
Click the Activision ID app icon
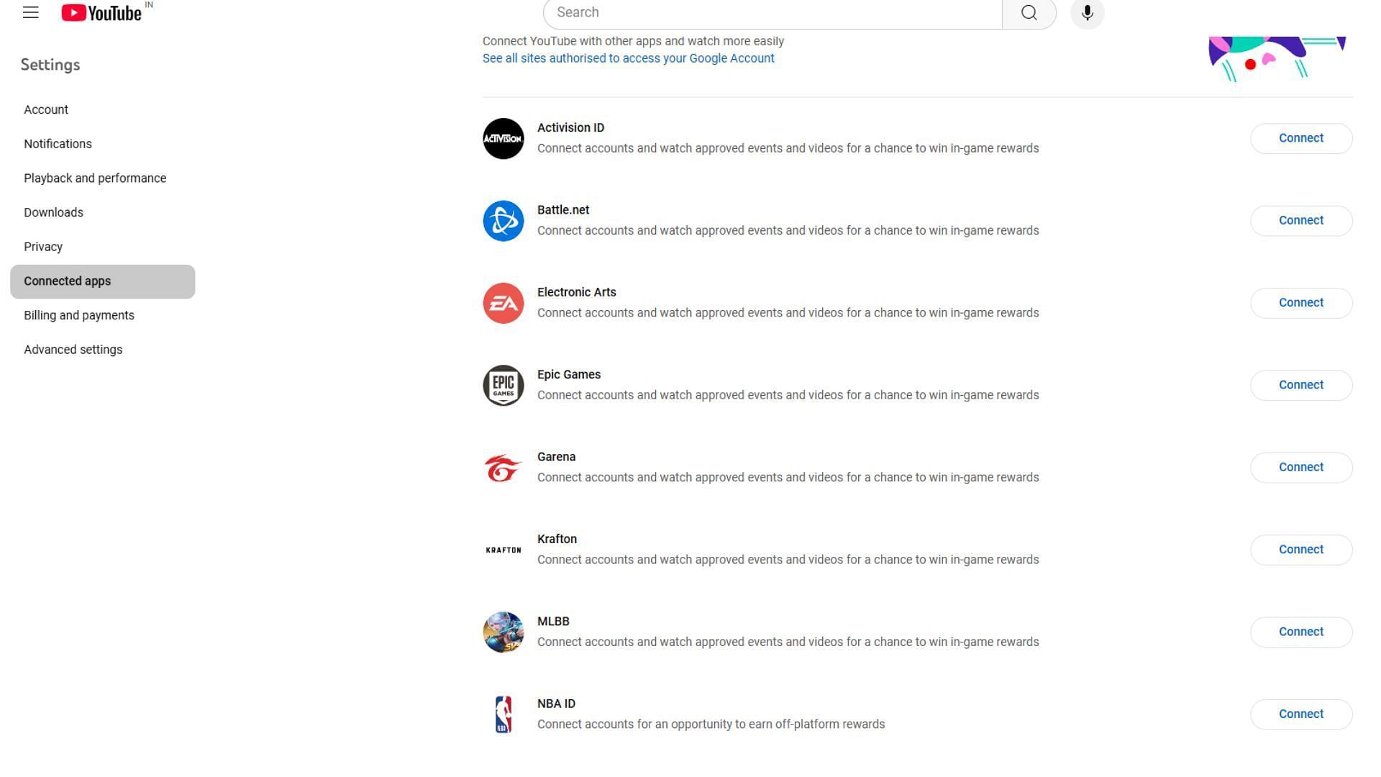(503, 137)
